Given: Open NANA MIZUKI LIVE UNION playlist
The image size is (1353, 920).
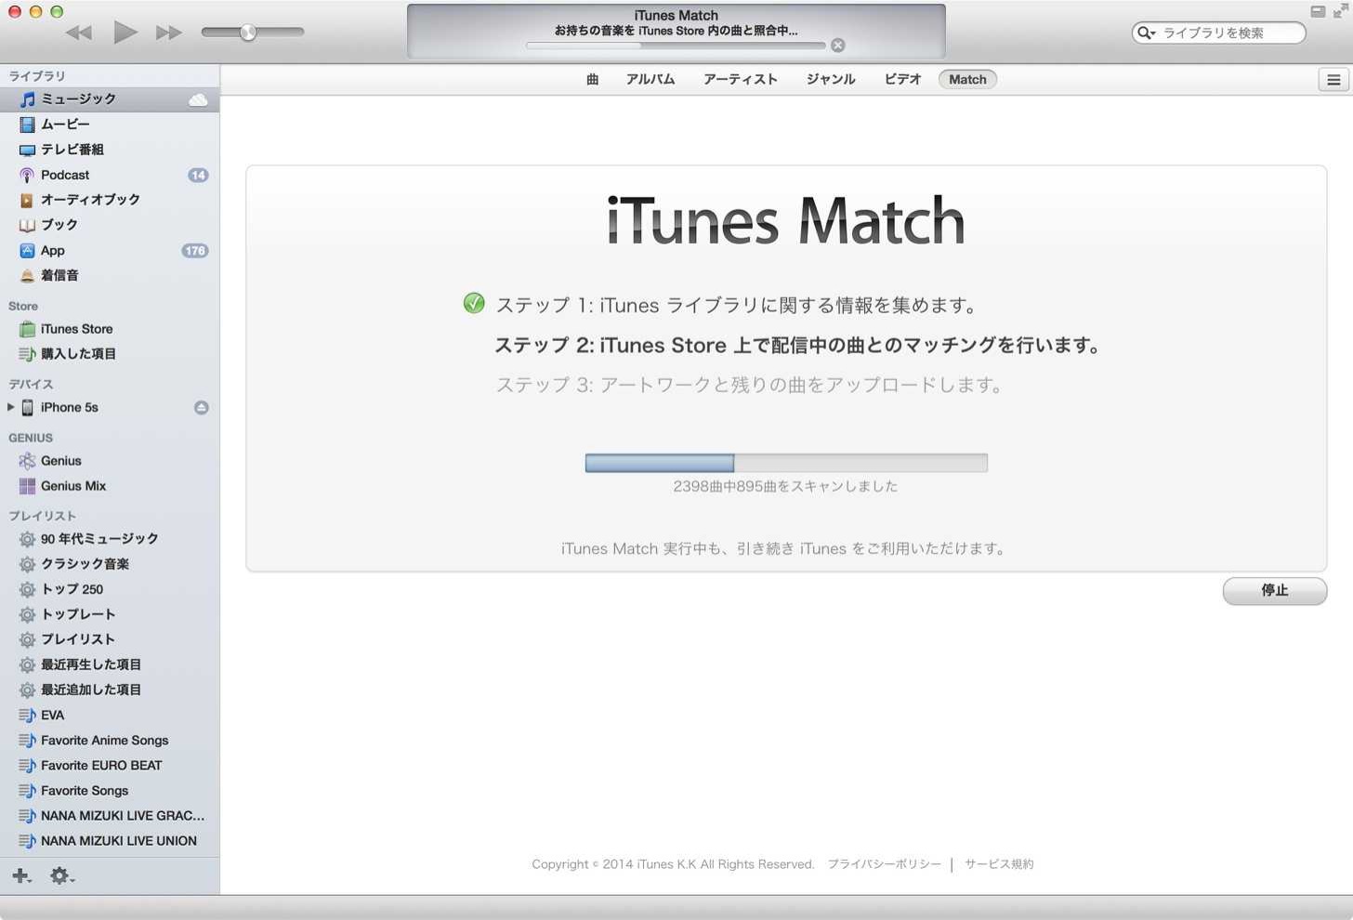Looking at the screenshot, I should [110, 841].
